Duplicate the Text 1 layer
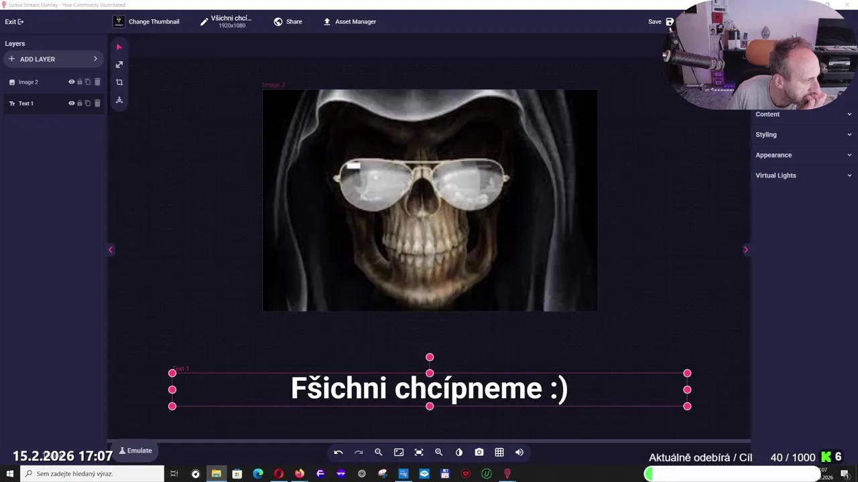The image size is (858, 482). click(88, 104)
